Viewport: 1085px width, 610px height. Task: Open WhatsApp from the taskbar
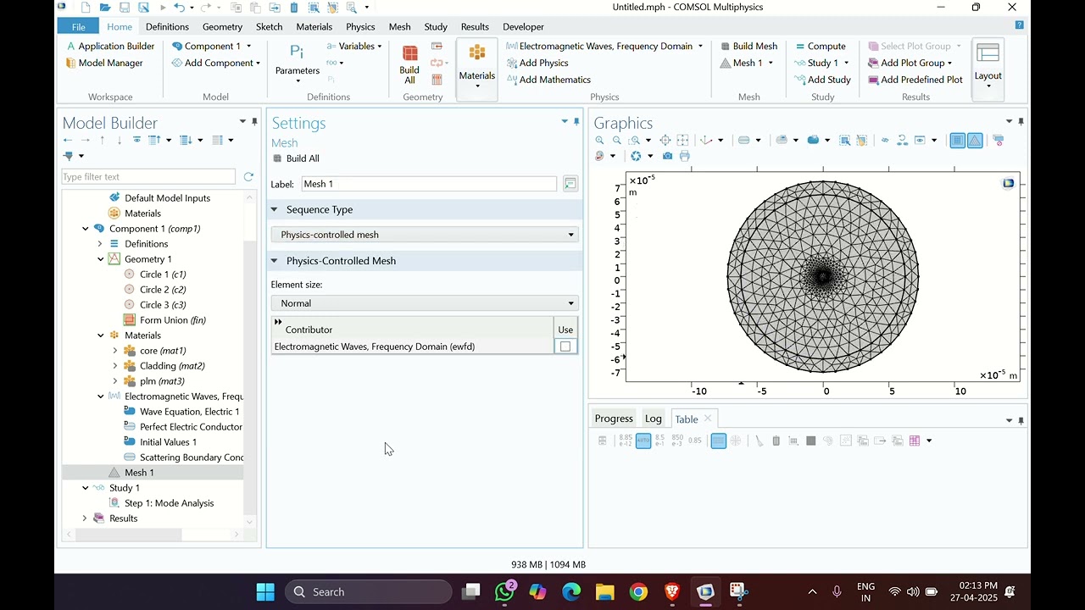click(504, 591)
